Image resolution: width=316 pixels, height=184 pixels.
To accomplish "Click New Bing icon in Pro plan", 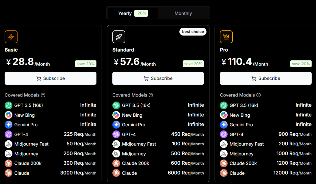I will (224, 115).
